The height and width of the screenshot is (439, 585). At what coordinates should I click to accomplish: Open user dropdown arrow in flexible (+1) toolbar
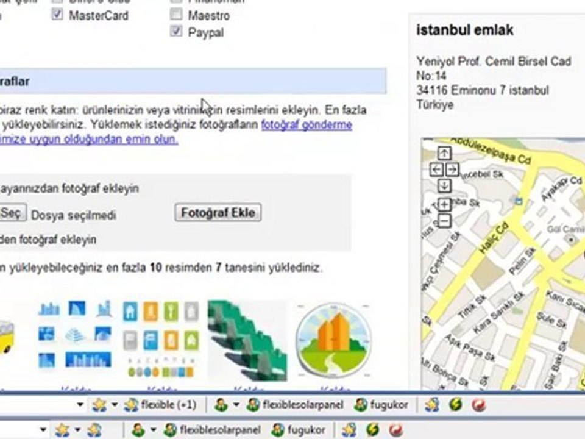(236, 405)
